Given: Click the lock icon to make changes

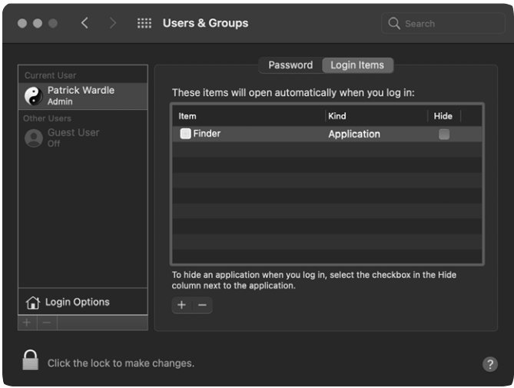Looking at the screenshot, I should pos(30,360).
